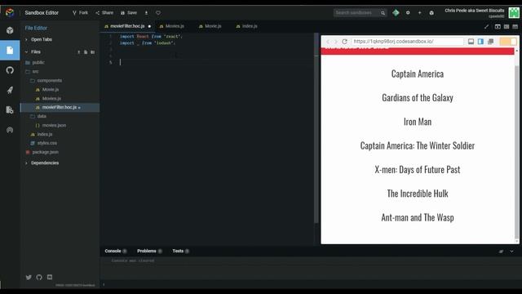This screenshot has width=522, height=294.
Task: Click the preview URL address field
Action: [x=408, y=42]
